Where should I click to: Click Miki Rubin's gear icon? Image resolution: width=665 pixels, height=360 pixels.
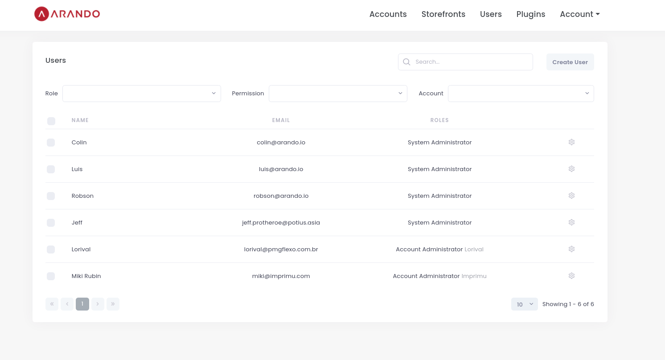pos(571,276)
